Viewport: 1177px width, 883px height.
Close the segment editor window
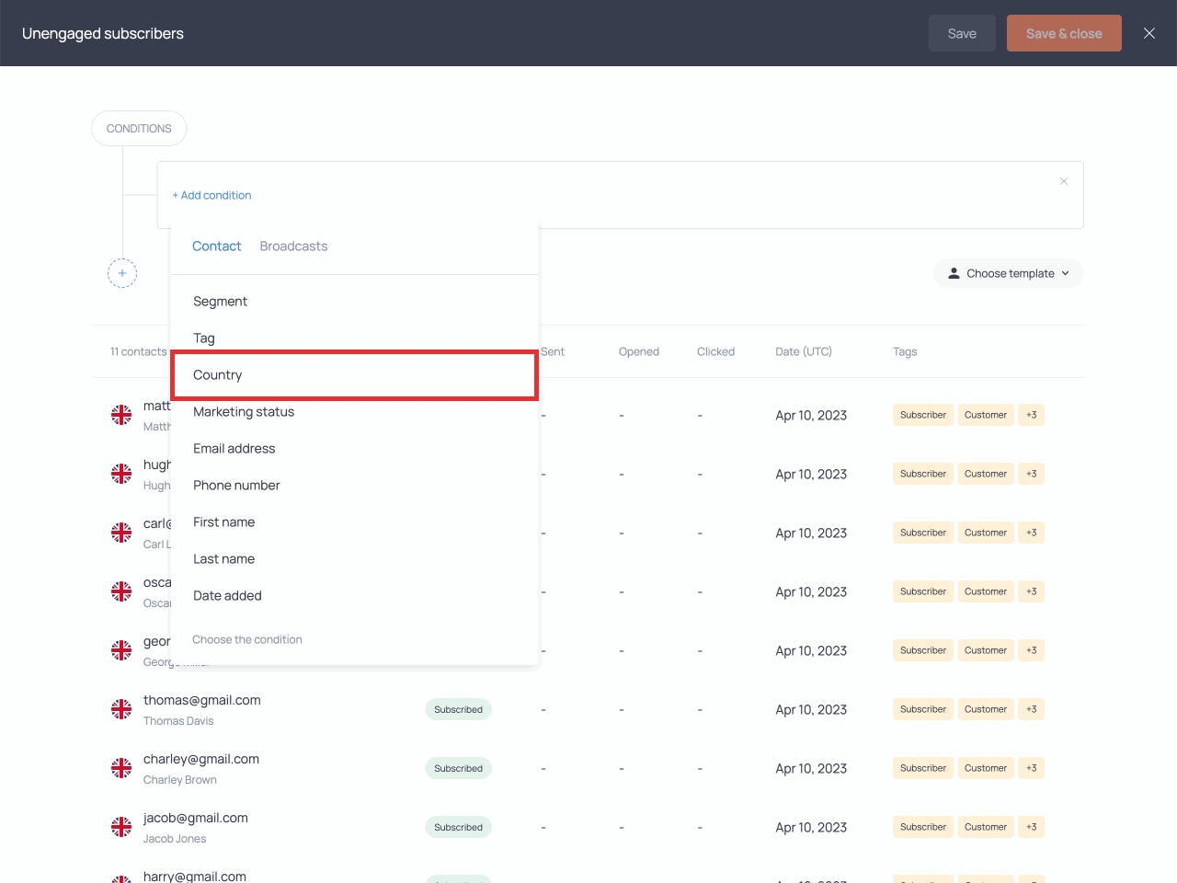[1149, 33]
